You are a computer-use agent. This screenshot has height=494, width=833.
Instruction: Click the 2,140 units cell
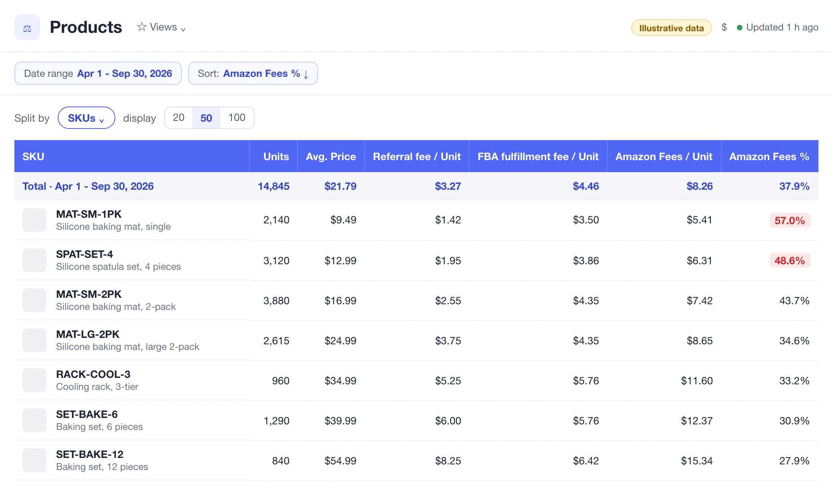(x=276, y=220)
